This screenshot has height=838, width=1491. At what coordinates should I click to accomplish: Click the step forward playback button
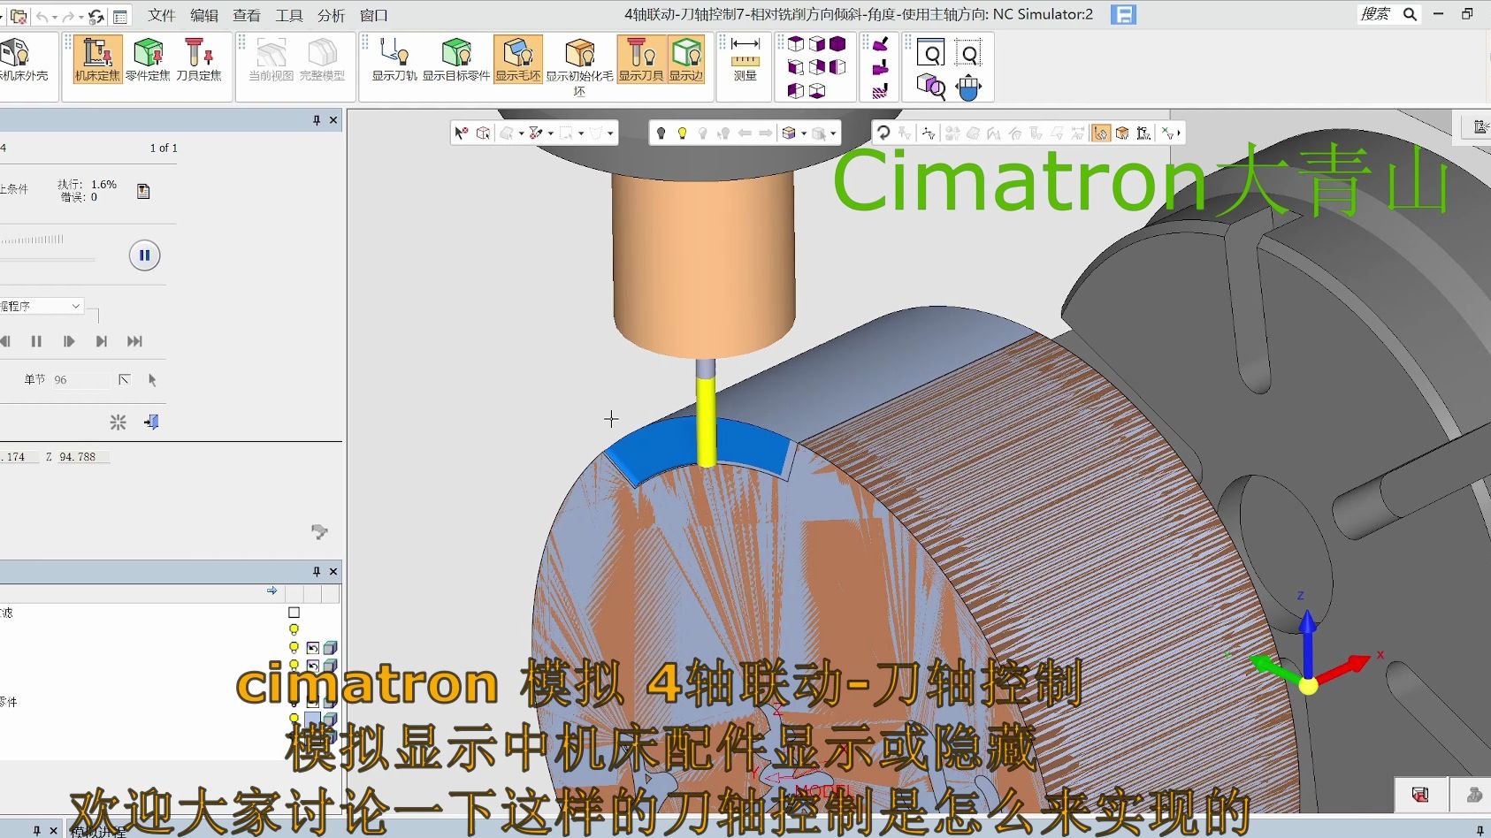coord(69,341)
